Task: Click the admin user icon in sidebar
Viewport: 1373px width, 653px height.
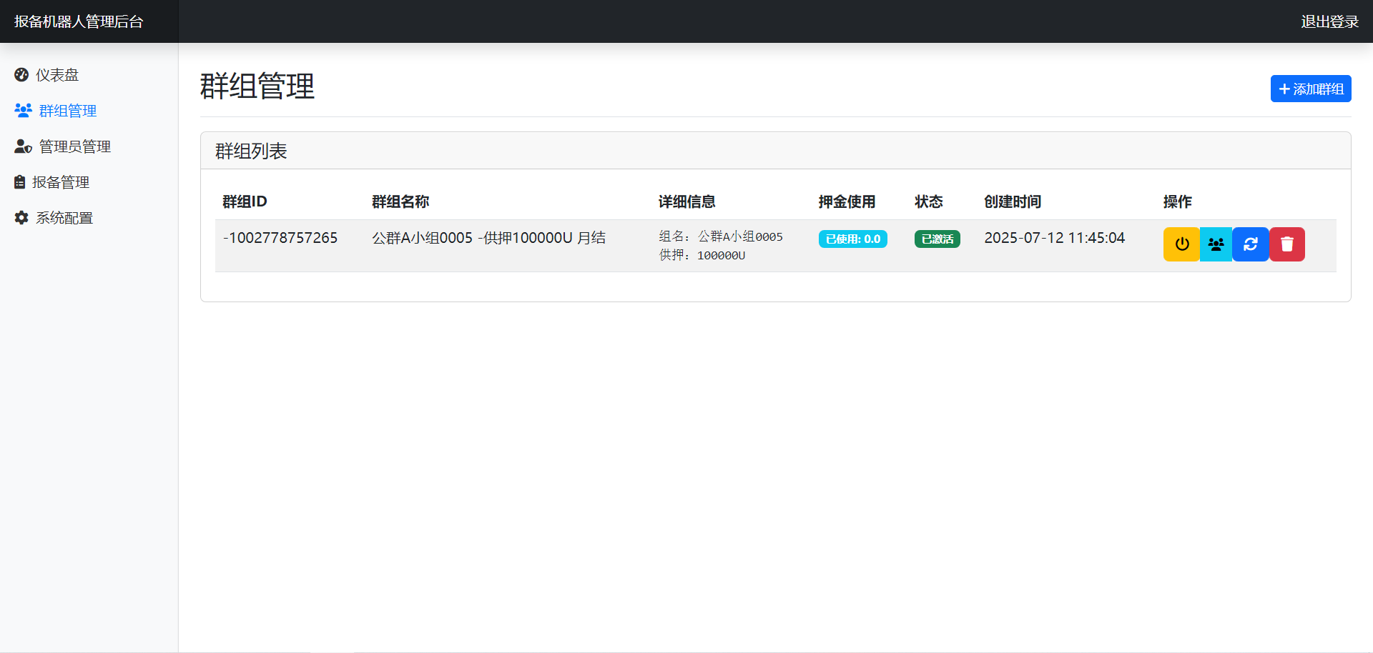Action: click(23, 146)
